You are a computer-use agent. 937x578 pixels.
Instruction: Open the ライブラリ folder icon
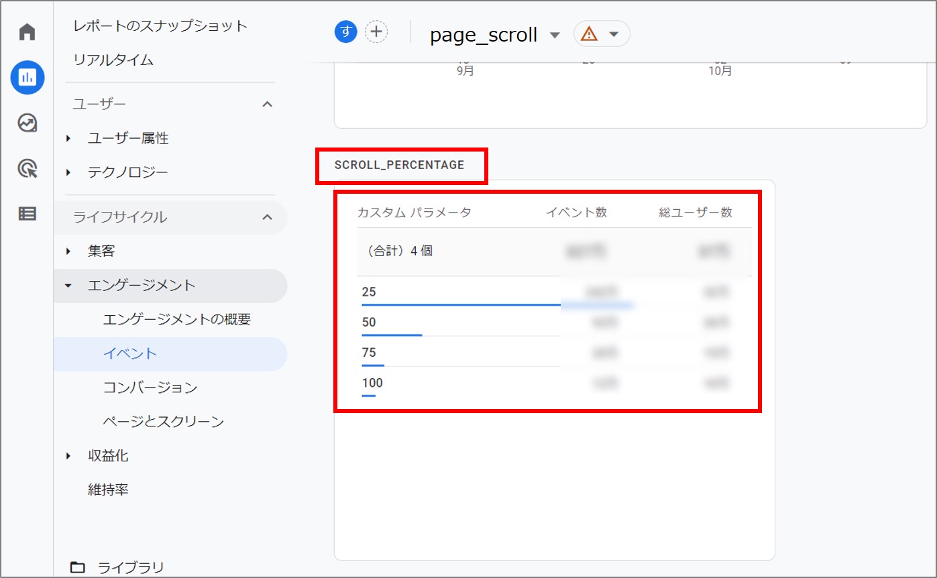78,568
